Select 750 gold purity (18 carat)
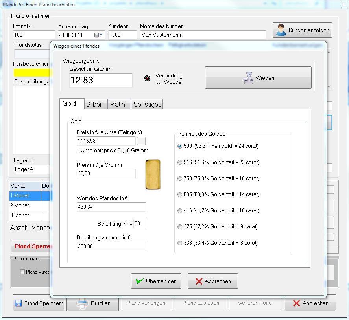Viewport: 349px width, 320px height. click(x=180, y=178)
